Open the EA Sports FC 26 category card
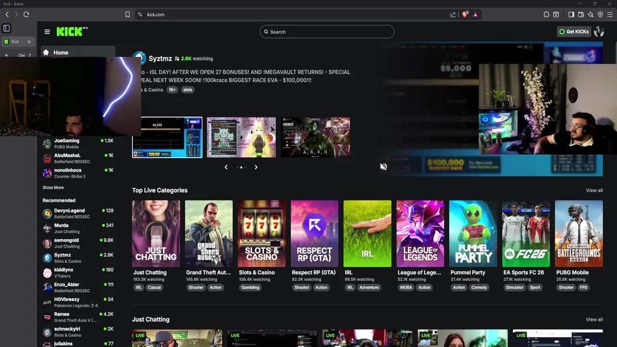 point(526,234)
